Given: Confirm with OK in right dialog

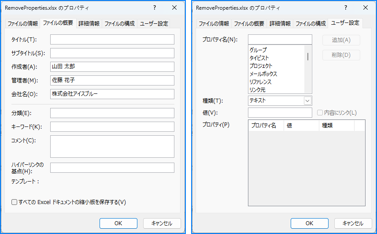Looking at the screenshot, I should [310, 223].
